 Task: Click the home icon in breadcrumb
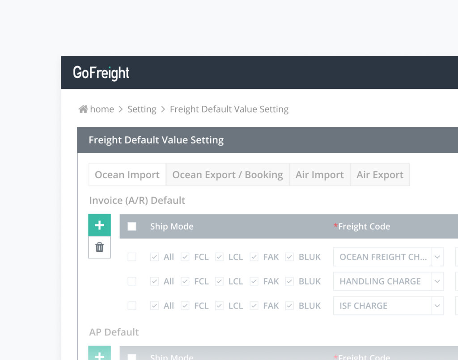point(83,109)
